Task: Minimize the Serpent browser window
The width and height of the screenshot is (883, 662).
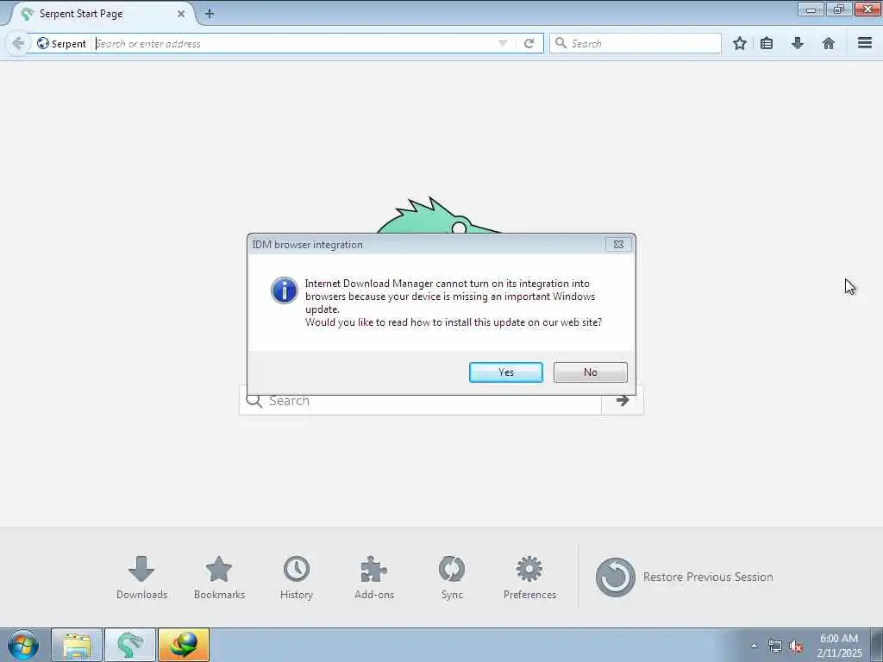Action: pos(811,9)
